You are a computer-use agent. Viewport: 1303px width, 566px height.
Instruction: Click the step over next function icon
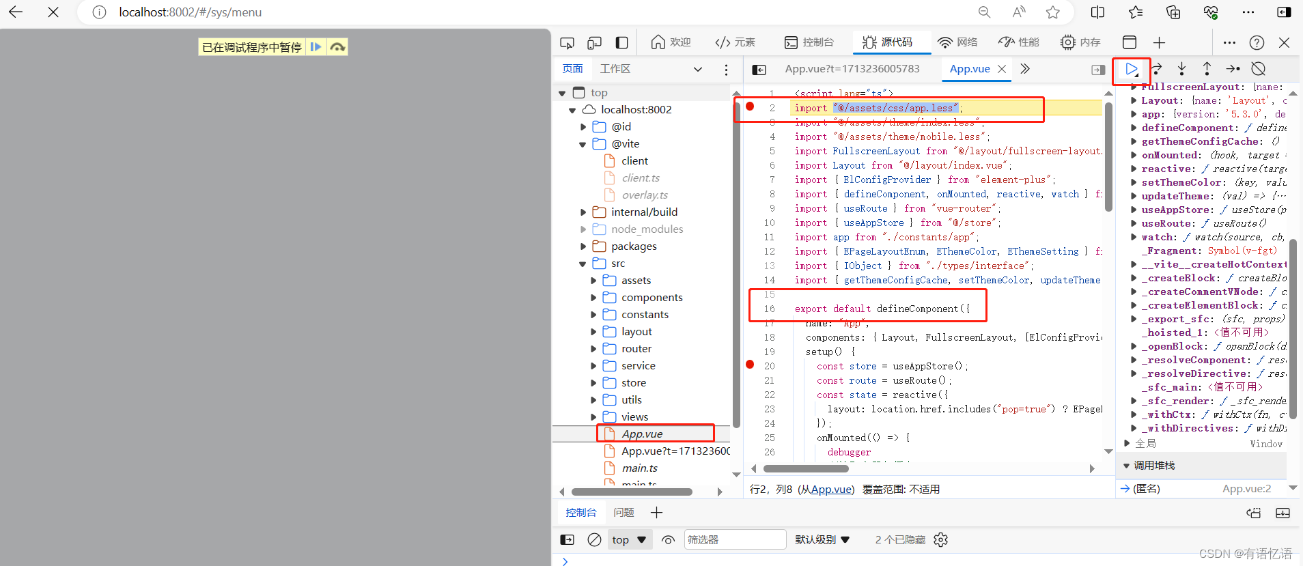1157,69
